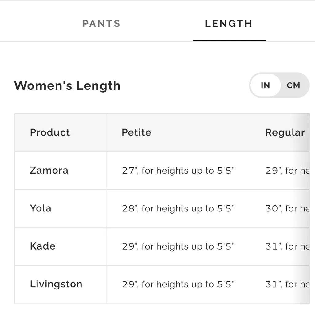This screenshot has height=315, width=315.
Task: Select Yola's petite length cell
Action: [178, 208]
